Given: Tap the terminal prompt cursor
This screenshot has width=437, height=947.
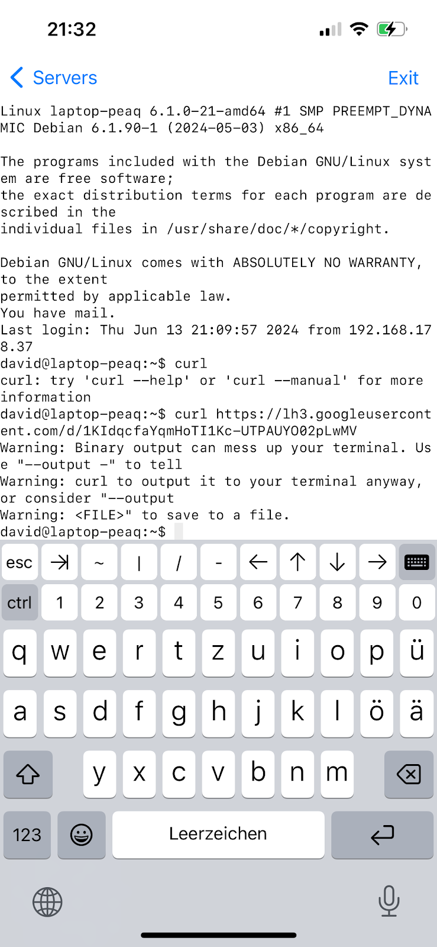Looking at the screenshot, I should [179, 532].
